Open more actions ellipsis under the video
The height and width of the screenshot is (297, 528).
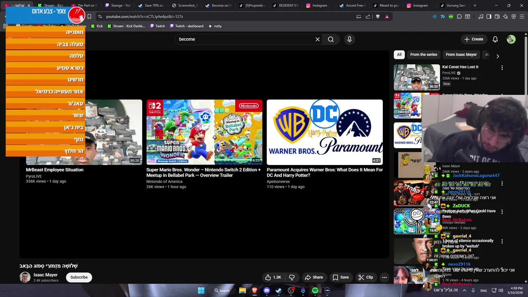coord(384,277)
